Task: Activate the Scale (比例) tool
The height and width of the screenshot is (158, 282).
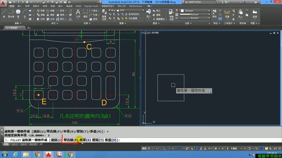Action: [51, 19]
